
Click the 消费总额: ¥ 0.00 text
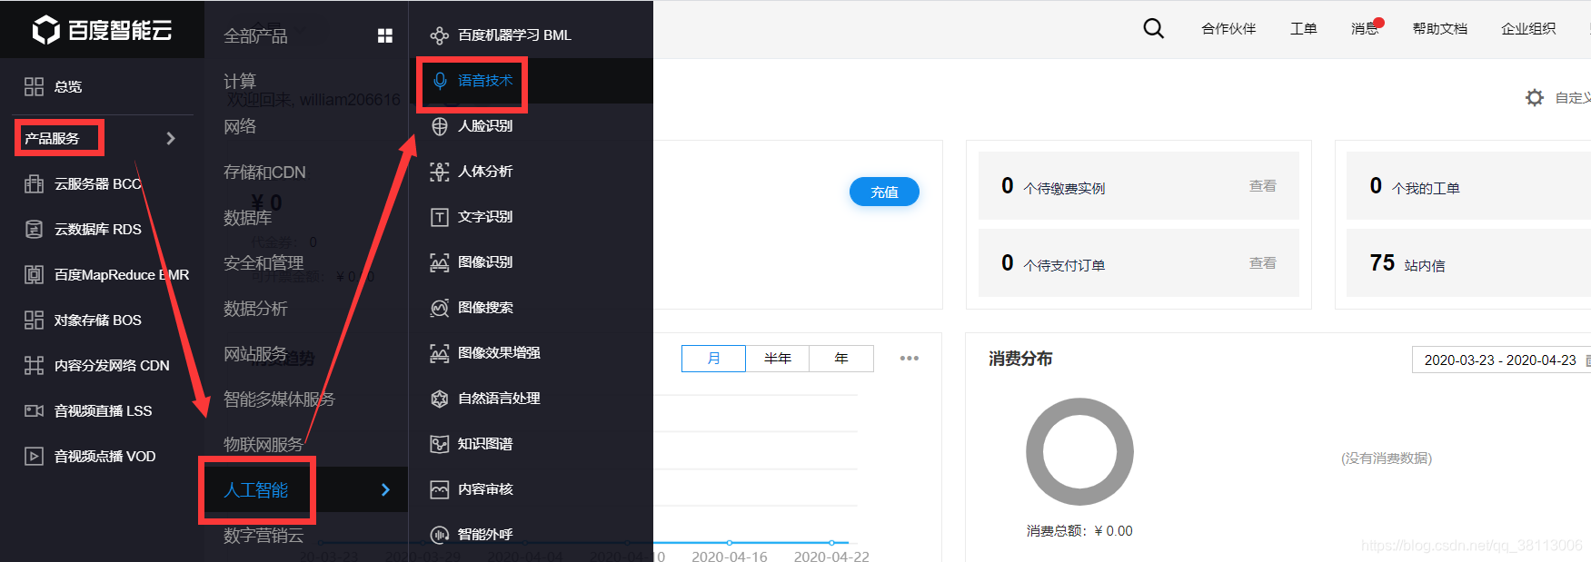(x=1079, y=531)
